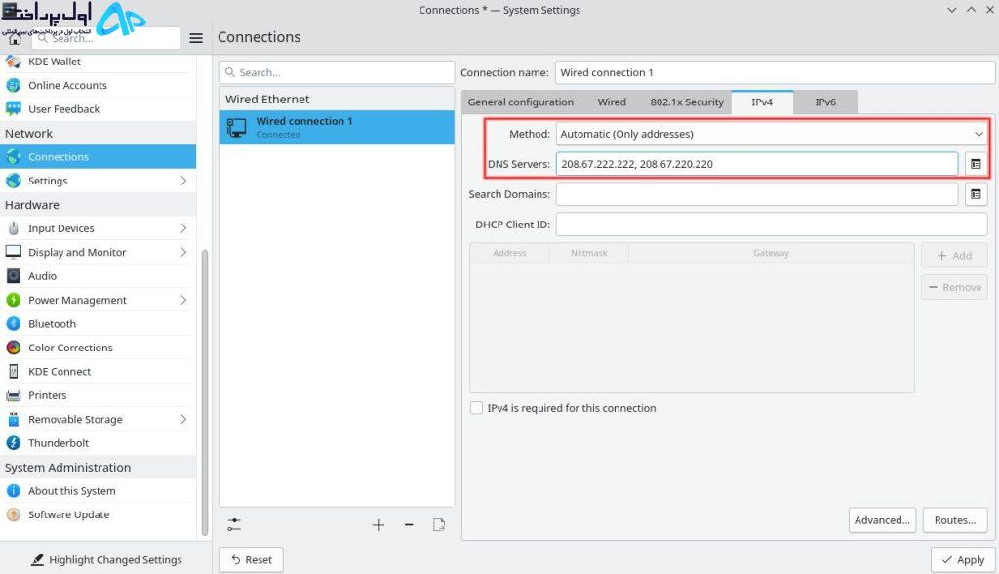Click the Apply button
The height and width of the screenshot is (574, 999).
coord(963,560)
